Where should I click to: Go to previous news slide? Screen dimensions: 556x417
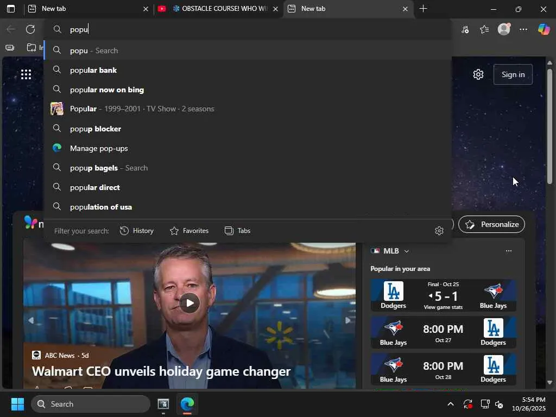pyautogui.click(x=31, y=320)
